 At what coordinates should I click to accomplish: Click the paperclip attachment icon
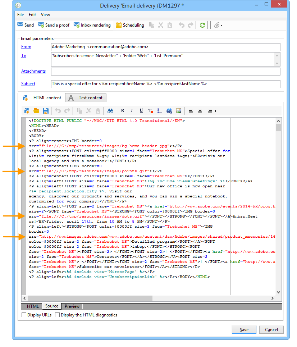tap(217, 25)
